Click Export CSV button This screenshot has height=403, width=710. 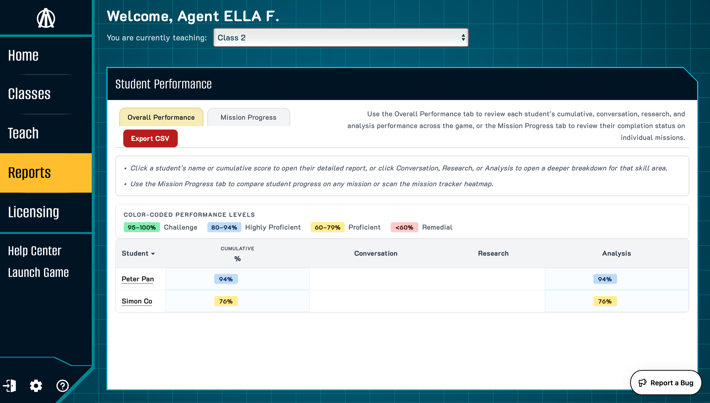(x=150, y=138)
